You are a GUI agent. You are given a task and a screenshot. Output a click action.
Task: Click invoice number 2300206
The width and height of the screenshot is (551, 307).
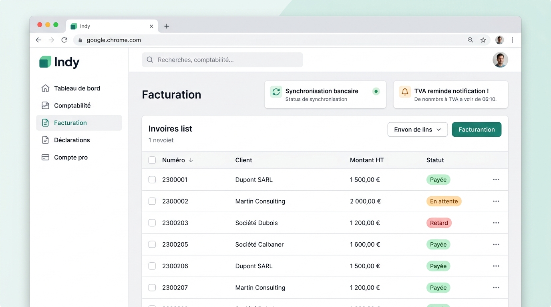pyautogui.click(x=175, y=266)
